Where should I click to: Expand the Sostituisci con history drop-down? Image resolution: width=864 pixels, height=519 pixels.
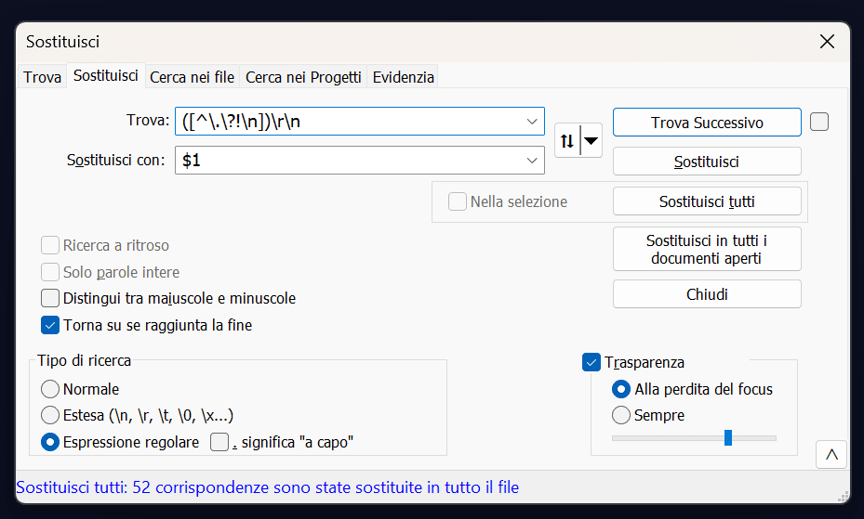532,160
